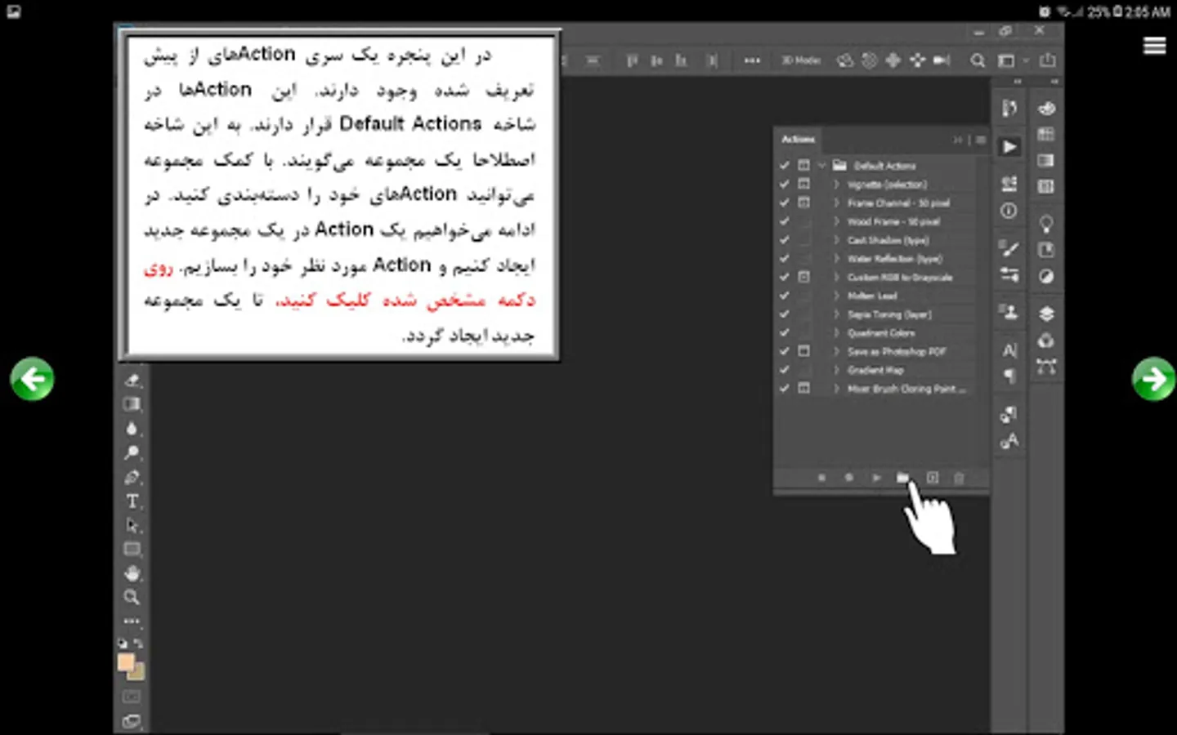Open the Paragraph panel icon
Viewport: 1177px width, 735px height.
coord(1009,376)
